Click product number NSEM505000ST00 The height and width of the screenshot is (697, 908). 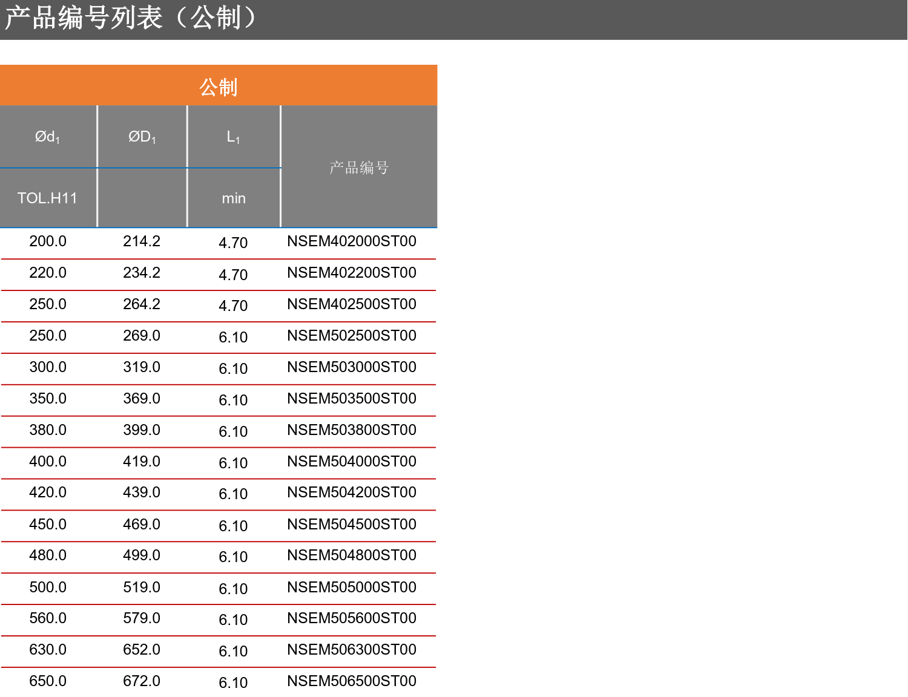pos(351,587)
